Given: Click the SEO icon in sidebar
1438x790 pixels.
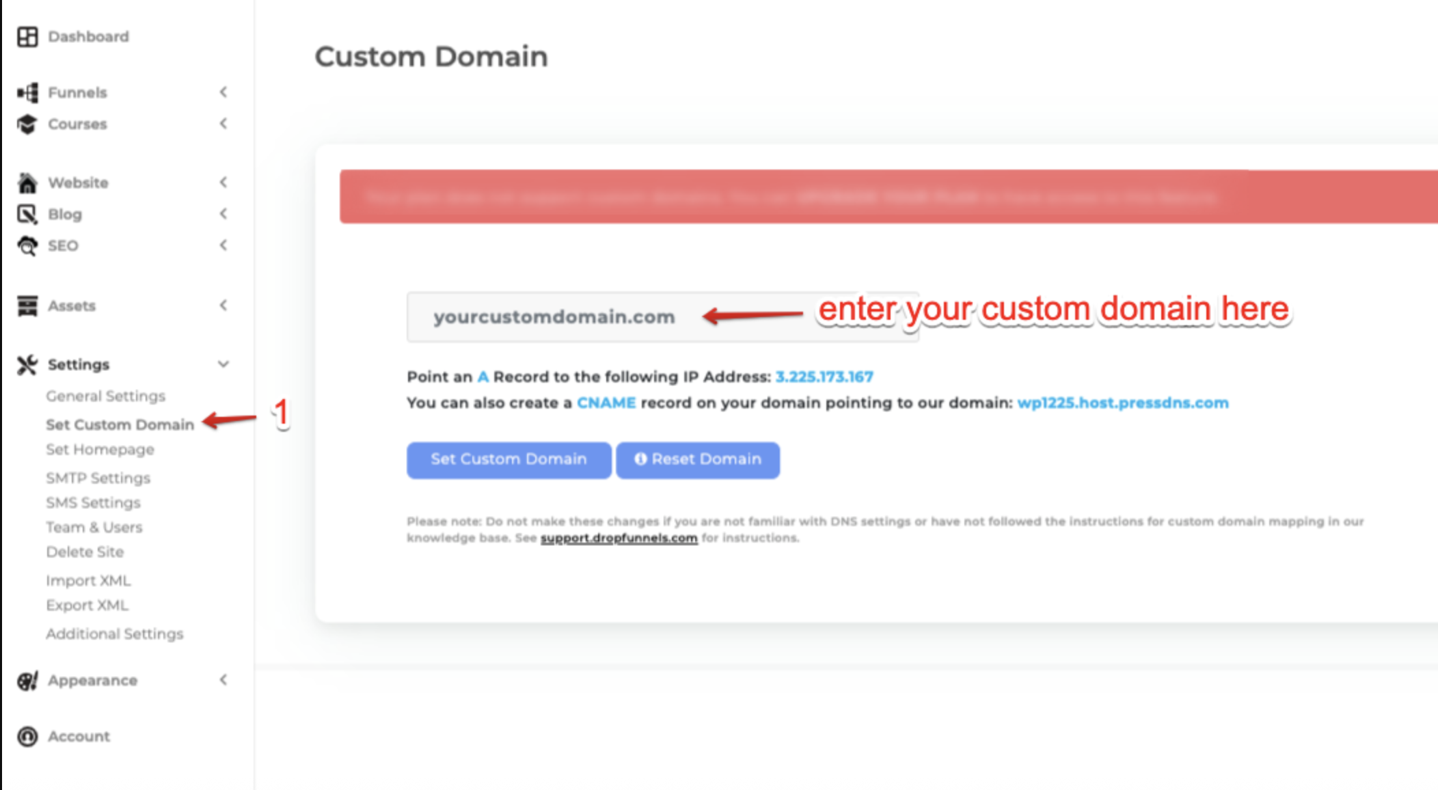Looking at the screenshot, I should 27,246.
